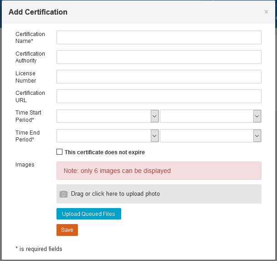Select the License Number input box
Screen dimensions: 277x261
tap(159, 77)
